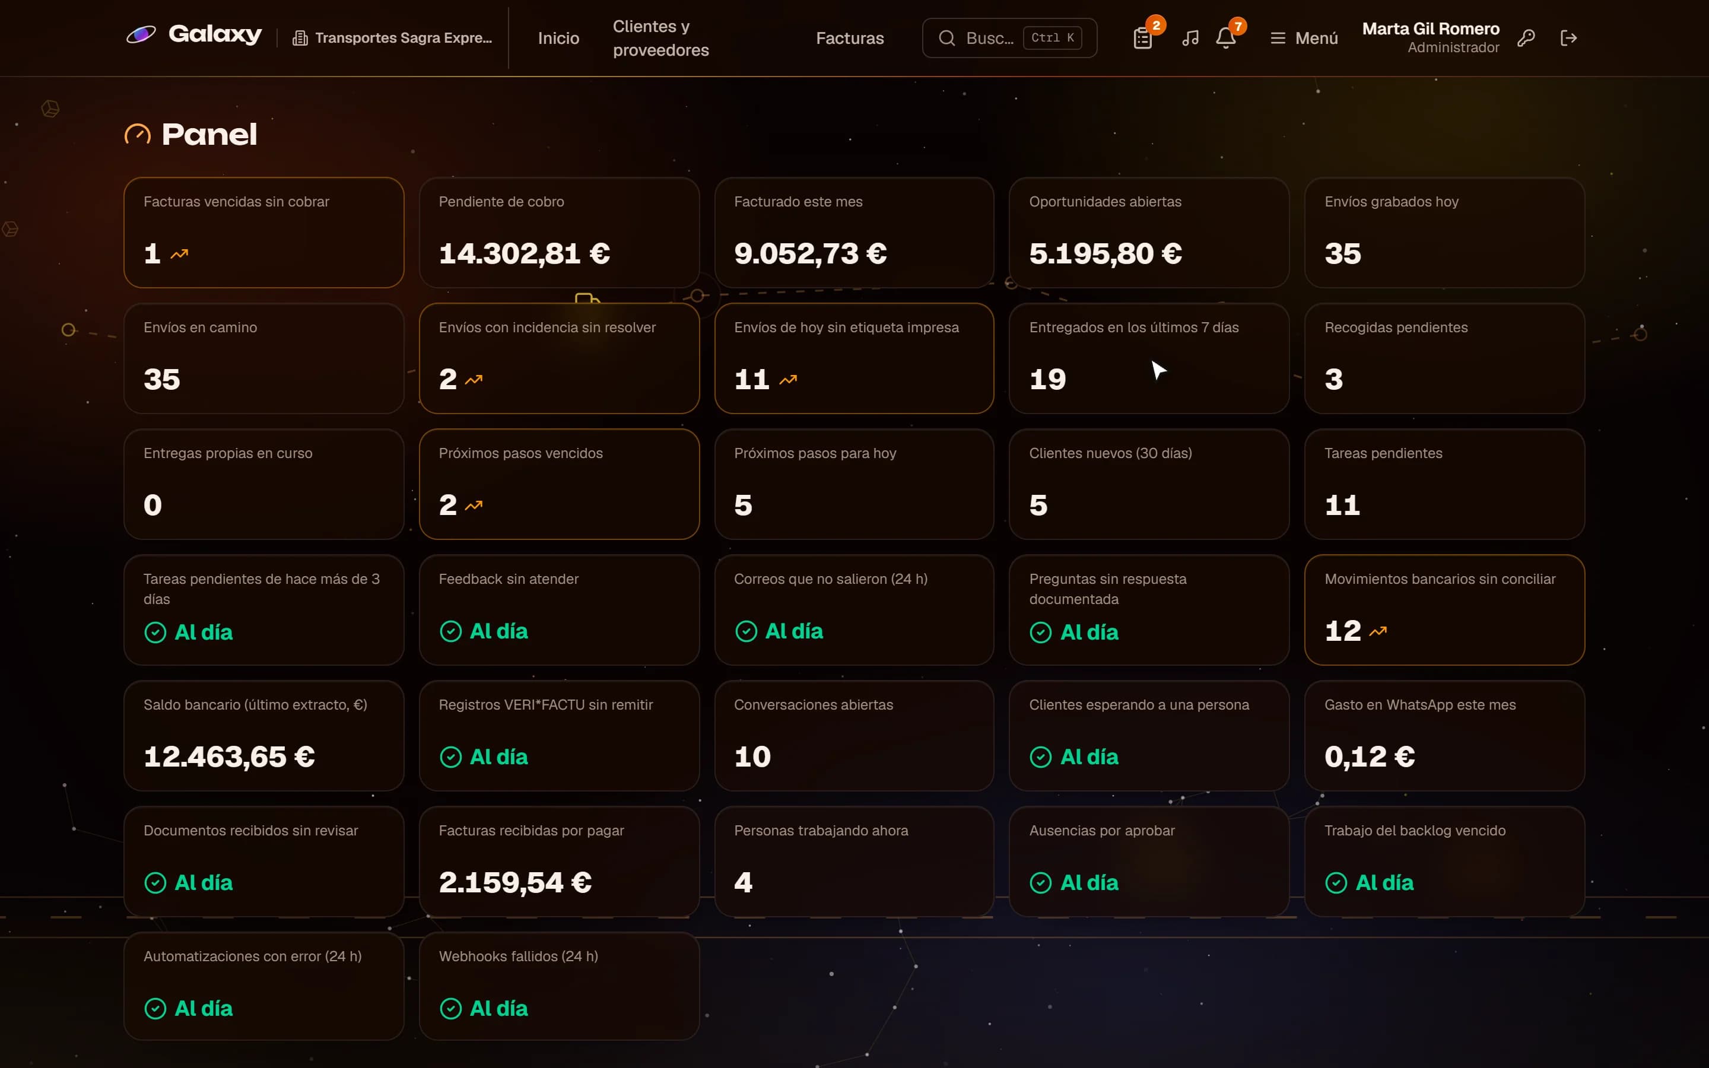Click the key icon next to the user name
The width and height of the screenshot is (1709, 1068).
point(1526,38)
